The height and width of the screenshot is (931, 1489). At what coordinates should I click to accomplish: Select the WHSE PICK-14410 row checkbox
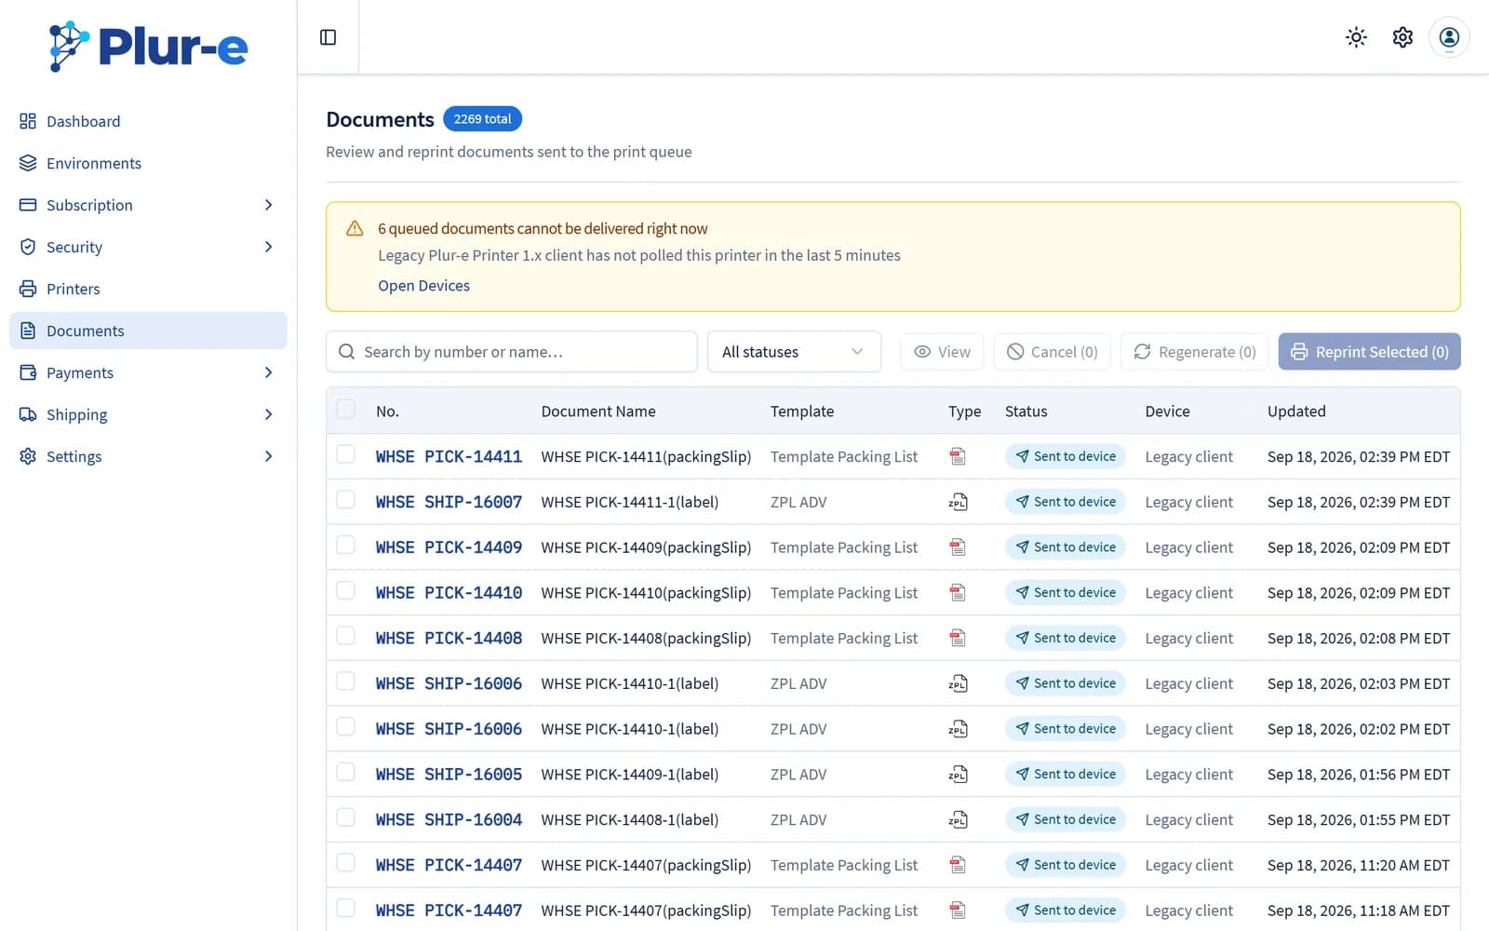345,591
